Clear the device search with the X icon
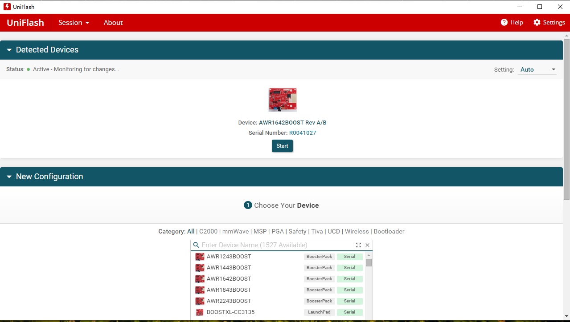570x322 pixels. tap(368, 245)
